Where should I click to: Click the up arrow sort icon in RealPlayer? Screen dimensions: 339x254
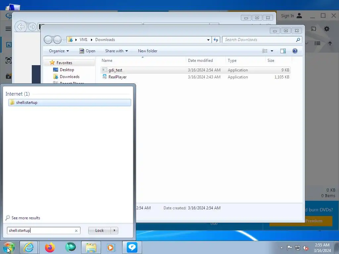click(x=330, y=43)
